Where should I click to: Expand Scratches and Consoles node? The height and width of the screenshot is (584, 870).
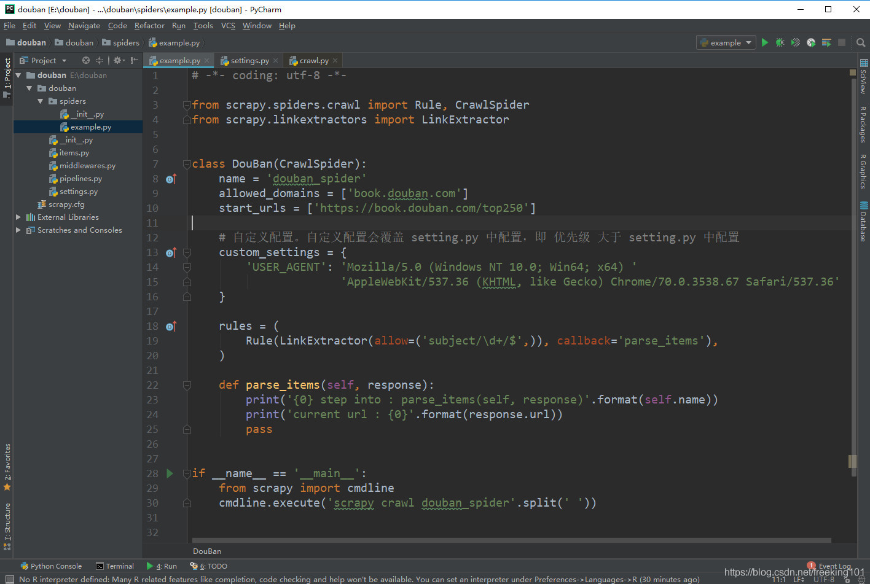pyautogui.click(x=18, y=230)
